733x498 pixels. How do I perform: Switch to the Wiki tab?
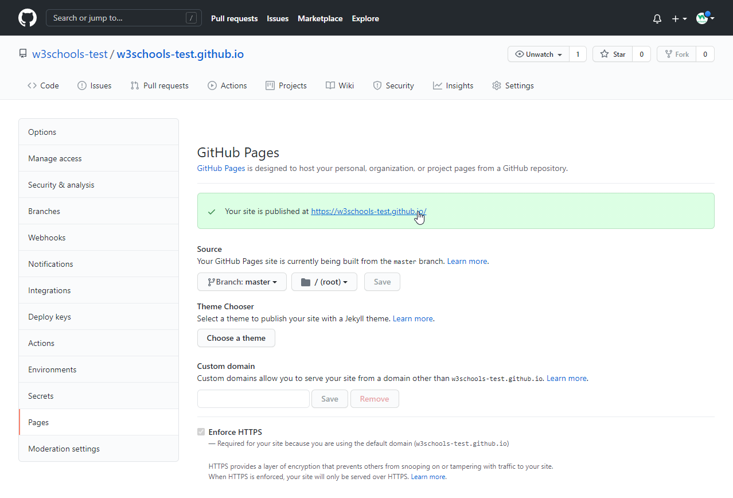[340, 85]
